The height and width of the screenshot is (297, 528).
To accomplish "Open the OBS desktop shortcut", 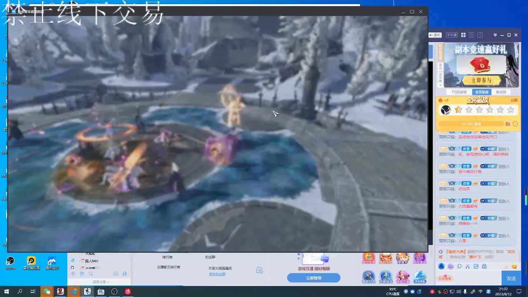I will 10,263.
